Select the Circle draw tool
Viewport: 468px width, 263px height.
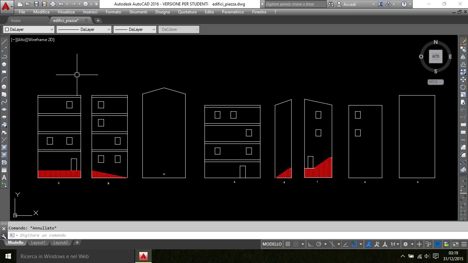4,87
